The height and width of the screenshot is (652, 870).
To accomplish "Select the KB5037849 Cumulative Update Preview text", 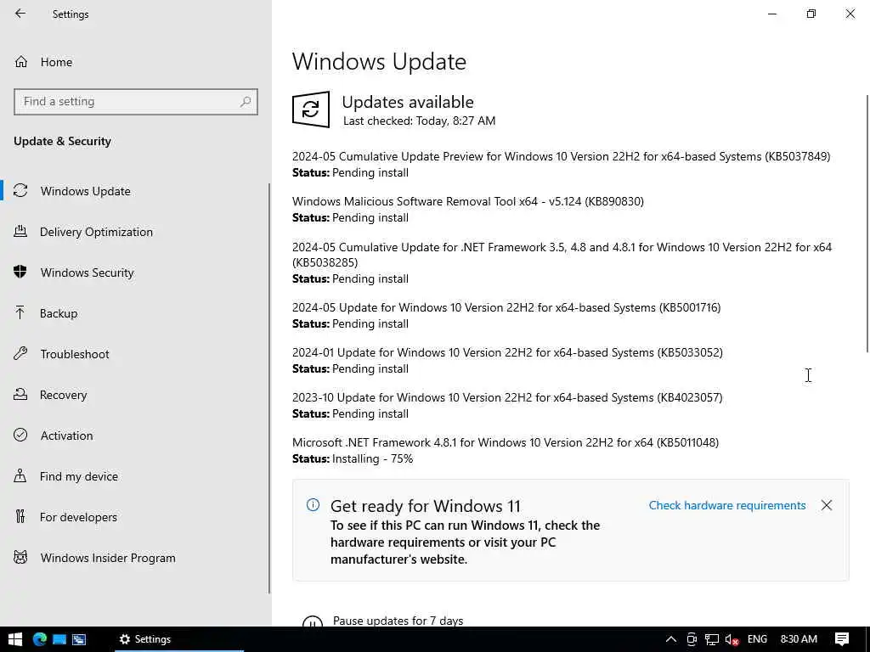I will [x=561, y=156].
